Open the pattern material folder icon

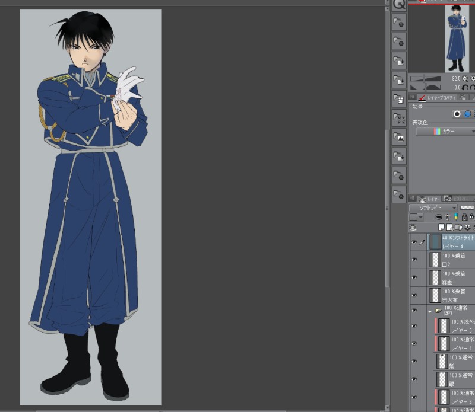(x=399, y=99)
